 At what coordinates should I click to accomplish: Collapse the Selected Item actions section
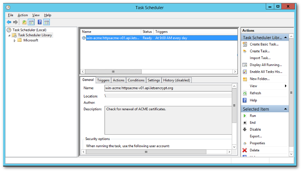(x=286, y=109)
